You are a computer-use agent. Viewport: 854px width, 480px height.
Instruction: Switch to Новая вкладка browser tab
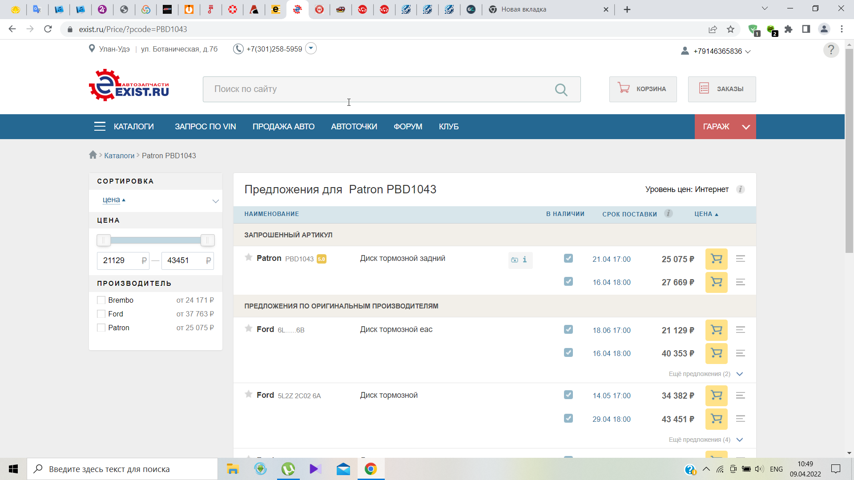pos(548,9)
